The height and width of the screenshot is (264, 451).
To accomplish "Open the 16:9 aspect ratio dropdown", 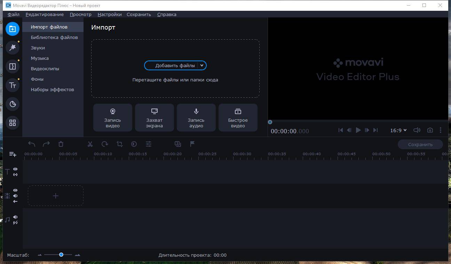I will (398, 130).
